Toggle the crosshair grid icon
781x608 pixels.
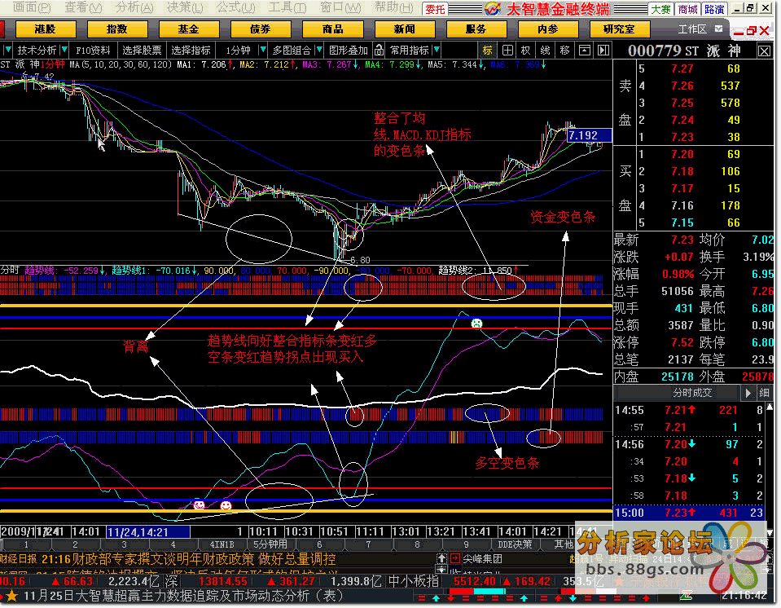point(507,50)
